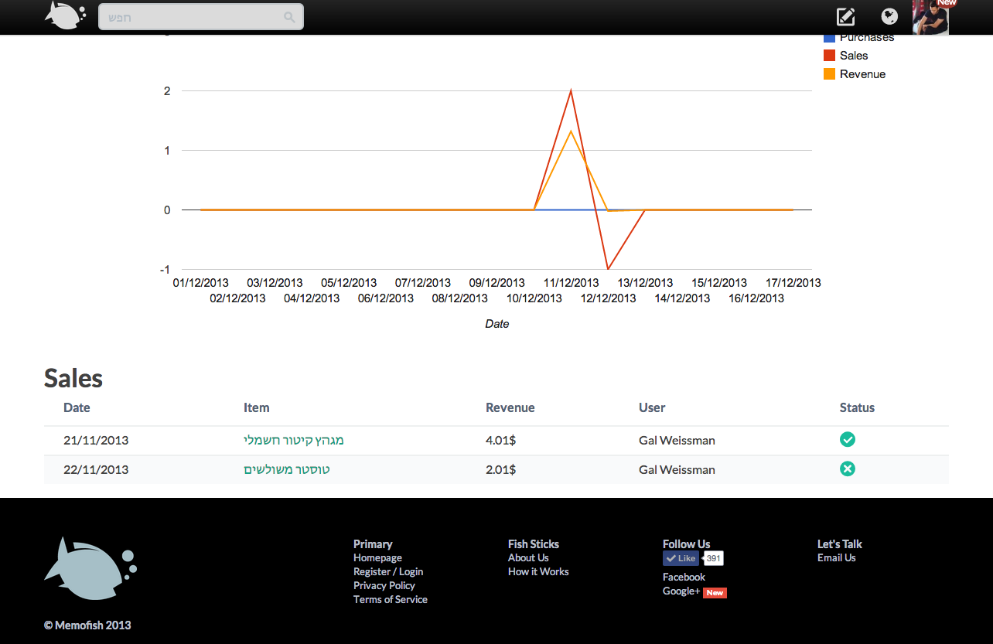Click the green checkmark status icon
Image resolution: width=993 pixels, height=644 pixels.
(848, 440)
